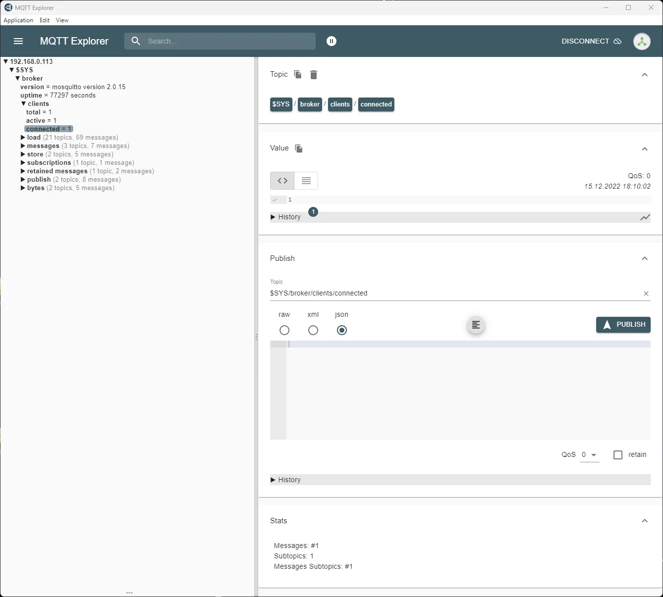The width and height of the screenshot is (663, 597).
Task: Collapse the Publish panel
Action: tap(645, 258)
